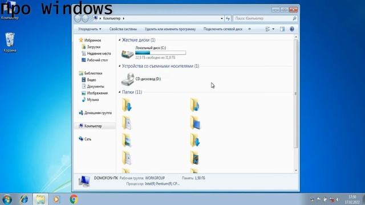Click the volume speaker tray icon
This screenshot has height=205, width=365.
tap(338, 199)
